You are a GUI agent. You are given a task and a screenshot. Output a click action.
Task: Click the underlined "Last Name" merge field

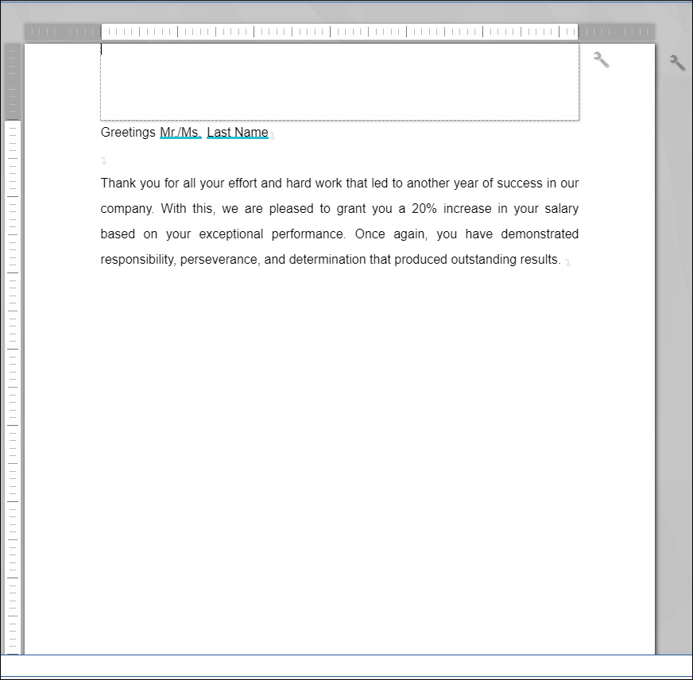pos(237,133)
